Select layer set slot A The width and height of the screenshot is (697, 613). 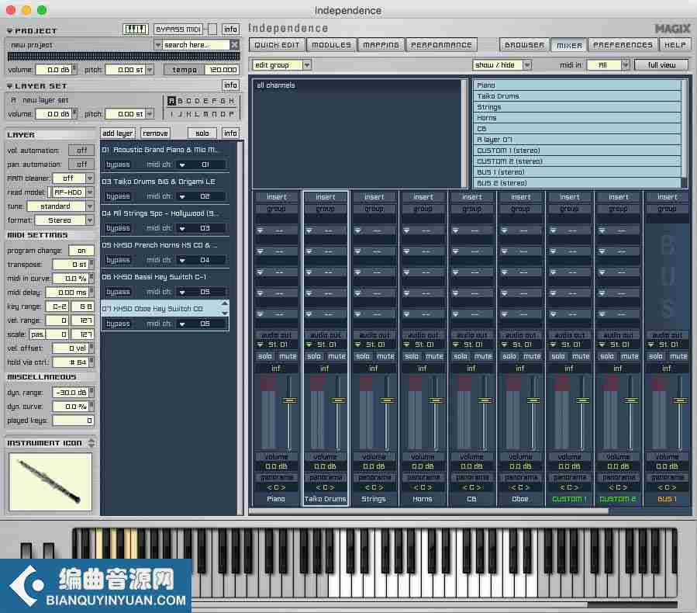[171, 101]
